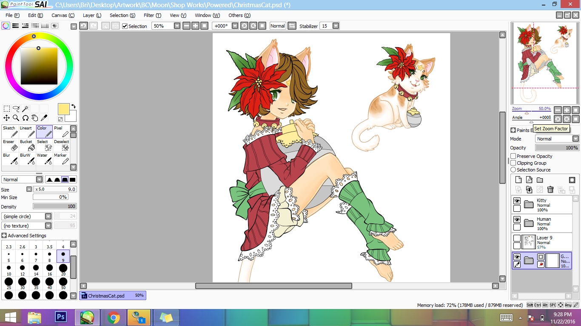Activate the rectangular selection tool
The width and height of the screenshot is (581, 326).
(7, 109)
